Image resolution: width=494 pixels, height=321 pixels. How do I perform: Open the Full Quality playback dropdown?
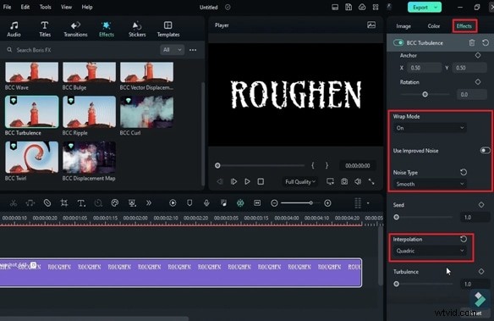pyautogui.click(x=300, y=181)
